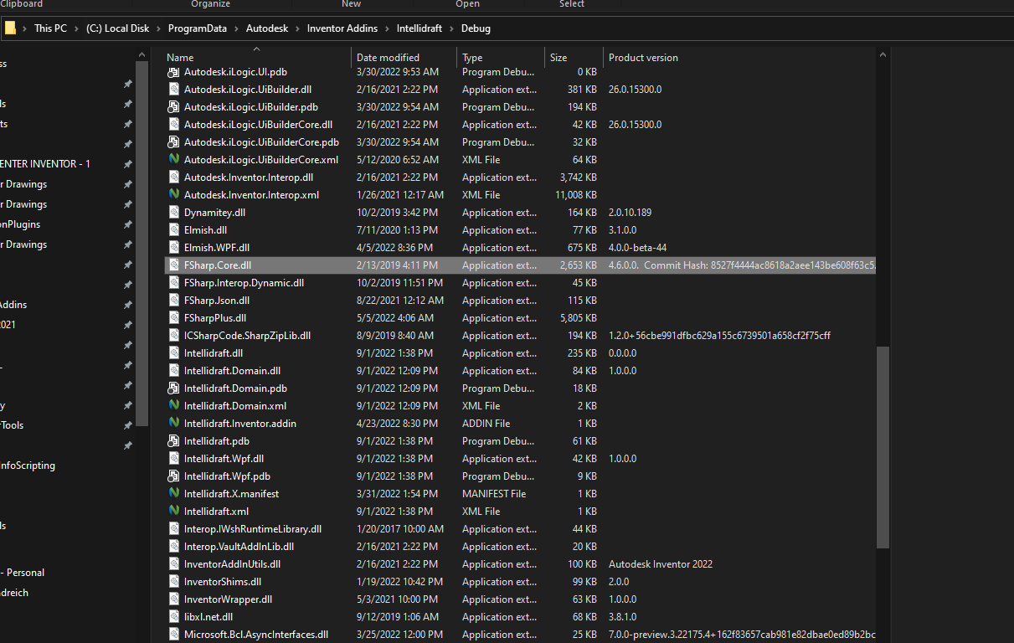Click the icon of FSharp.Json.dll
The image size is (1014, 643).
(x=174, y=301)
